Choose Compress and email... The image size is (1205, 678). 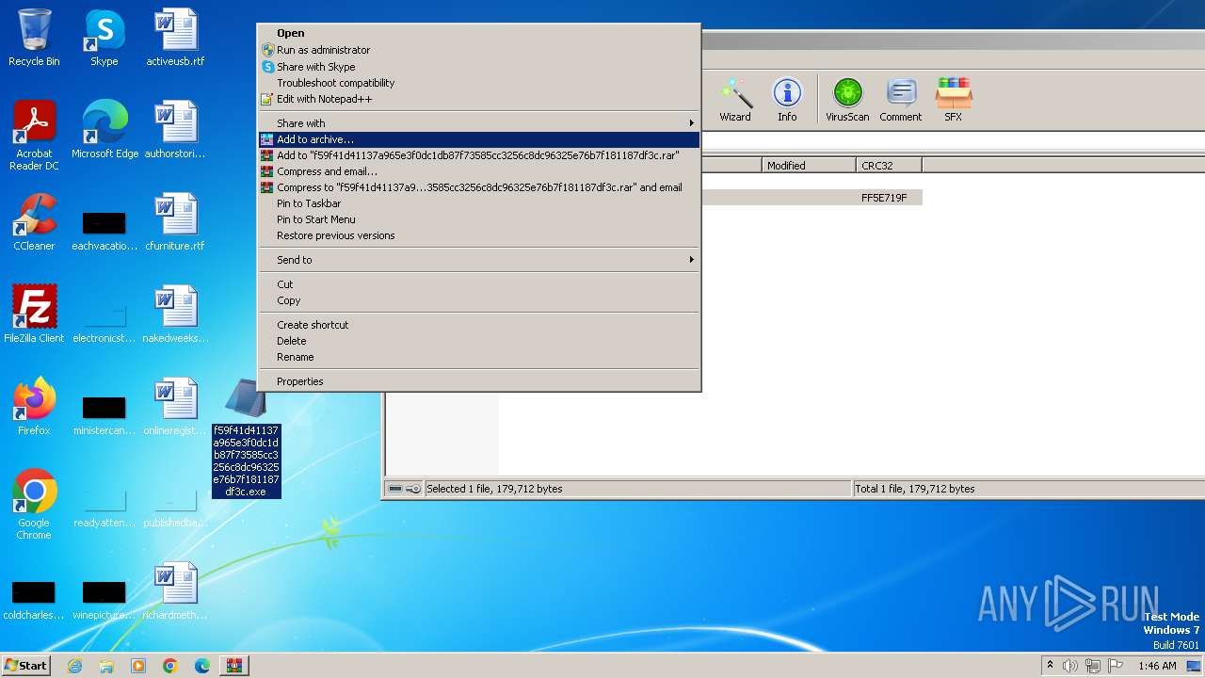click(479, 171)
